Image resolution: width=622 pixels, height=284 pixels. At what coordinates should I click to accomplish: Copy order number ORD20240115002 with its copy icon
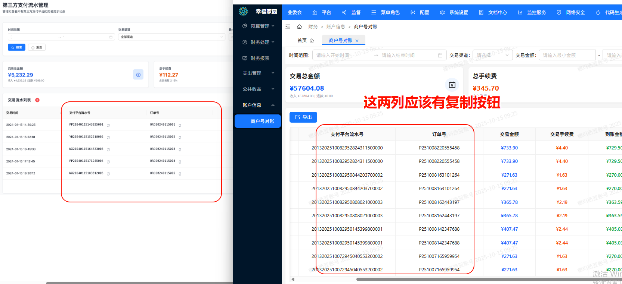[x=180, y=138]
